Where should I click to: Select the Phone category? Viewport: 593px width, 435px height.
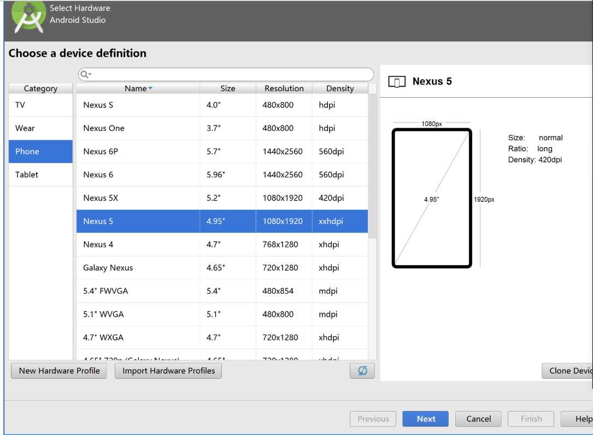click(x=40, y=151)
